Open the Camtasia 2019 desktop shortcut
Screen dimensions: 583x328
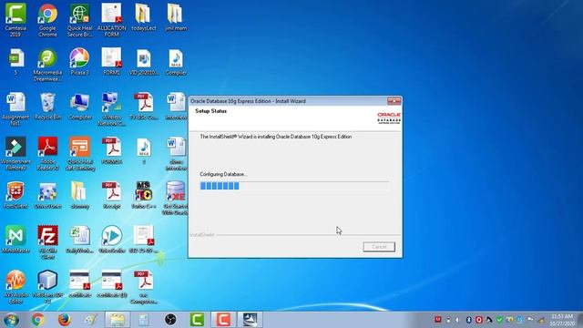[15, 20]
